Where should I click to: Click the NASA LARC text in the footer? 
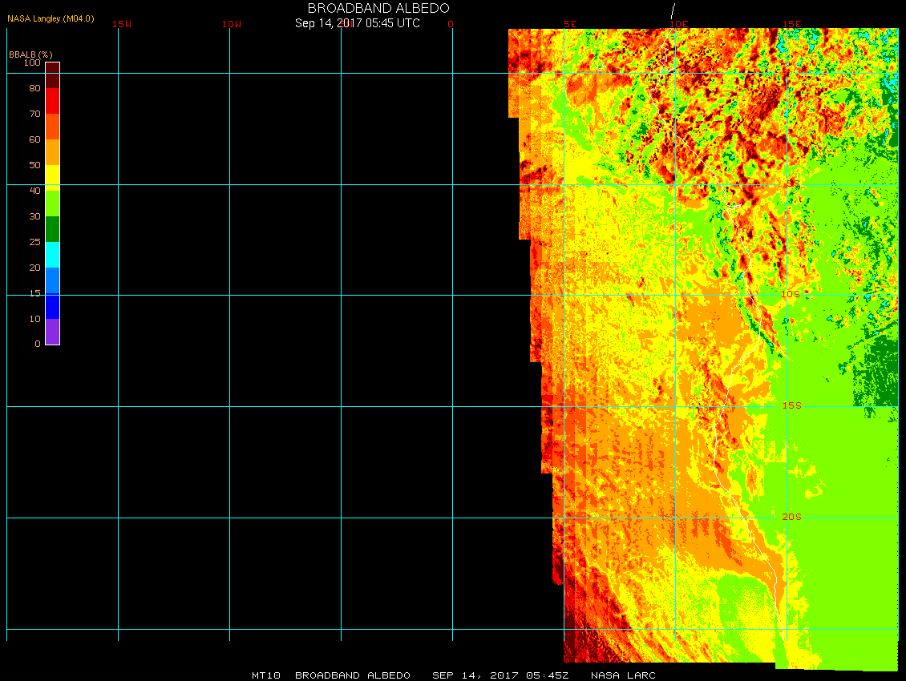[623, 675]
